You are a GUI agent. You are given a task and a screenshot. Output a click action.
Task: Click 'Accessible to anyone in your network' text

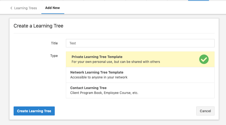click(99, 77)
